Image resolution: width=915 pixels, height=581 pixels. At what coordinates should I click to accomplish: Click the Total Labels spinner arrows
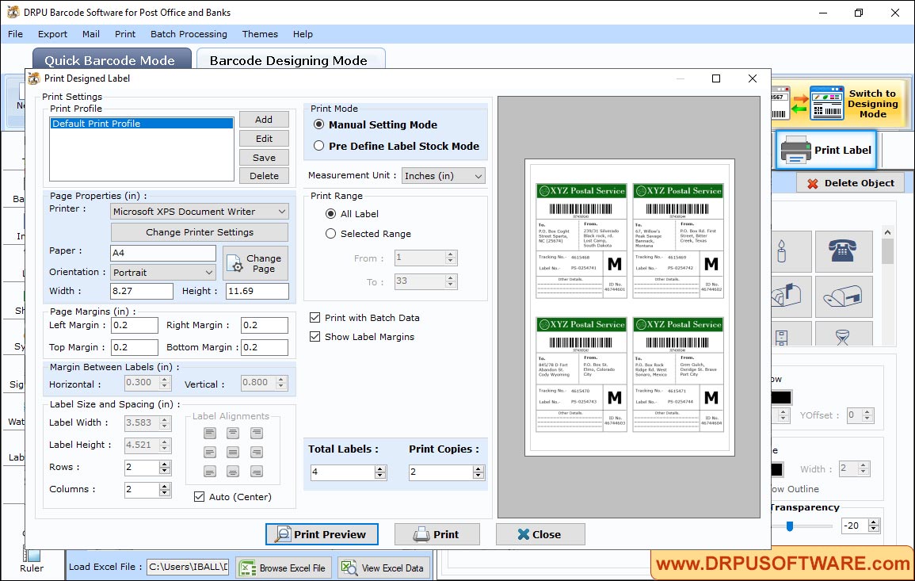coord(380,472)
